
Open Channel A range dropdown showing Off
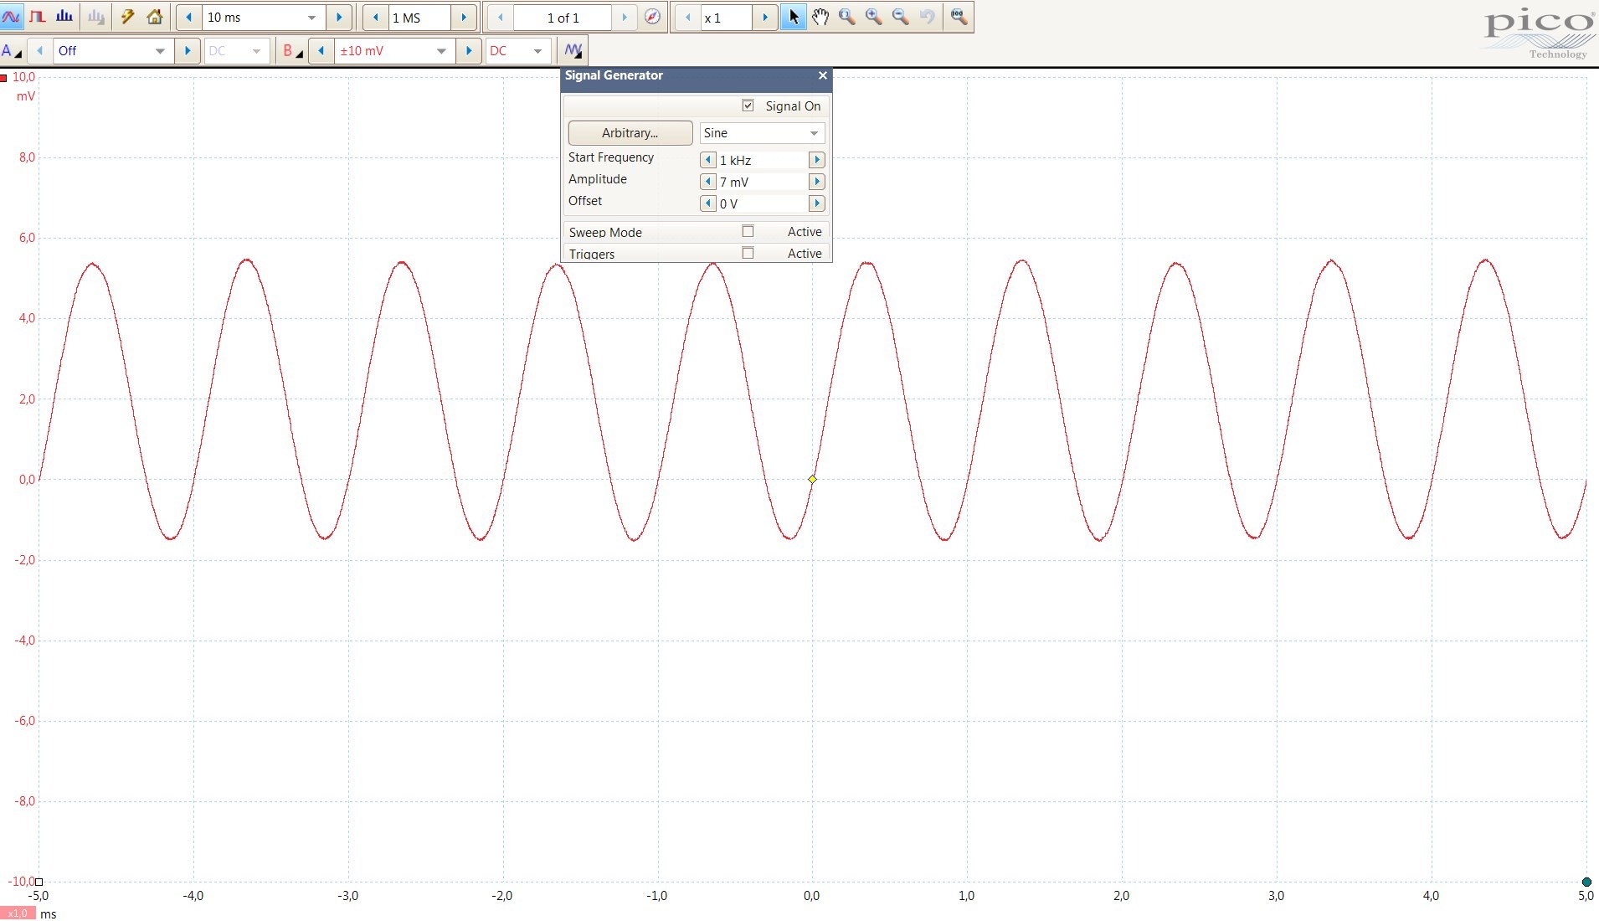113,51
